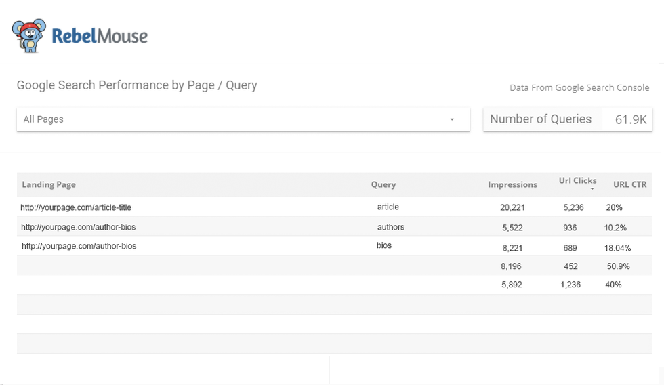Image resolution: width=664 pixels, height=385 pixels.
Task: Sort table by Query column header
Action: click(383, 184)
